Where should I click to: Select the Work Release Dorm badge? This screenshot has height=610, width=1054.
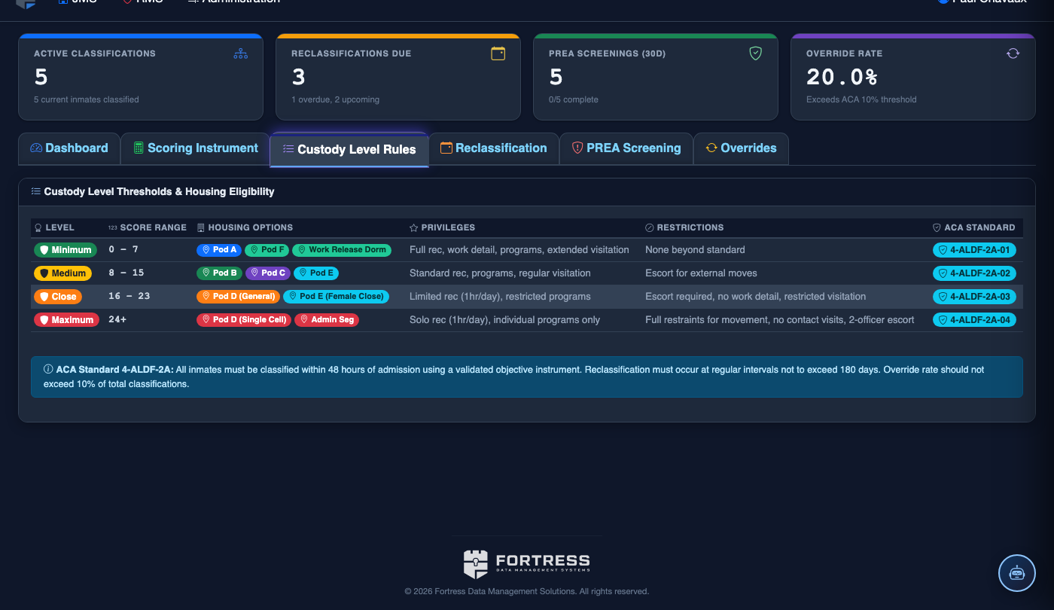click(x=342, y=250)
